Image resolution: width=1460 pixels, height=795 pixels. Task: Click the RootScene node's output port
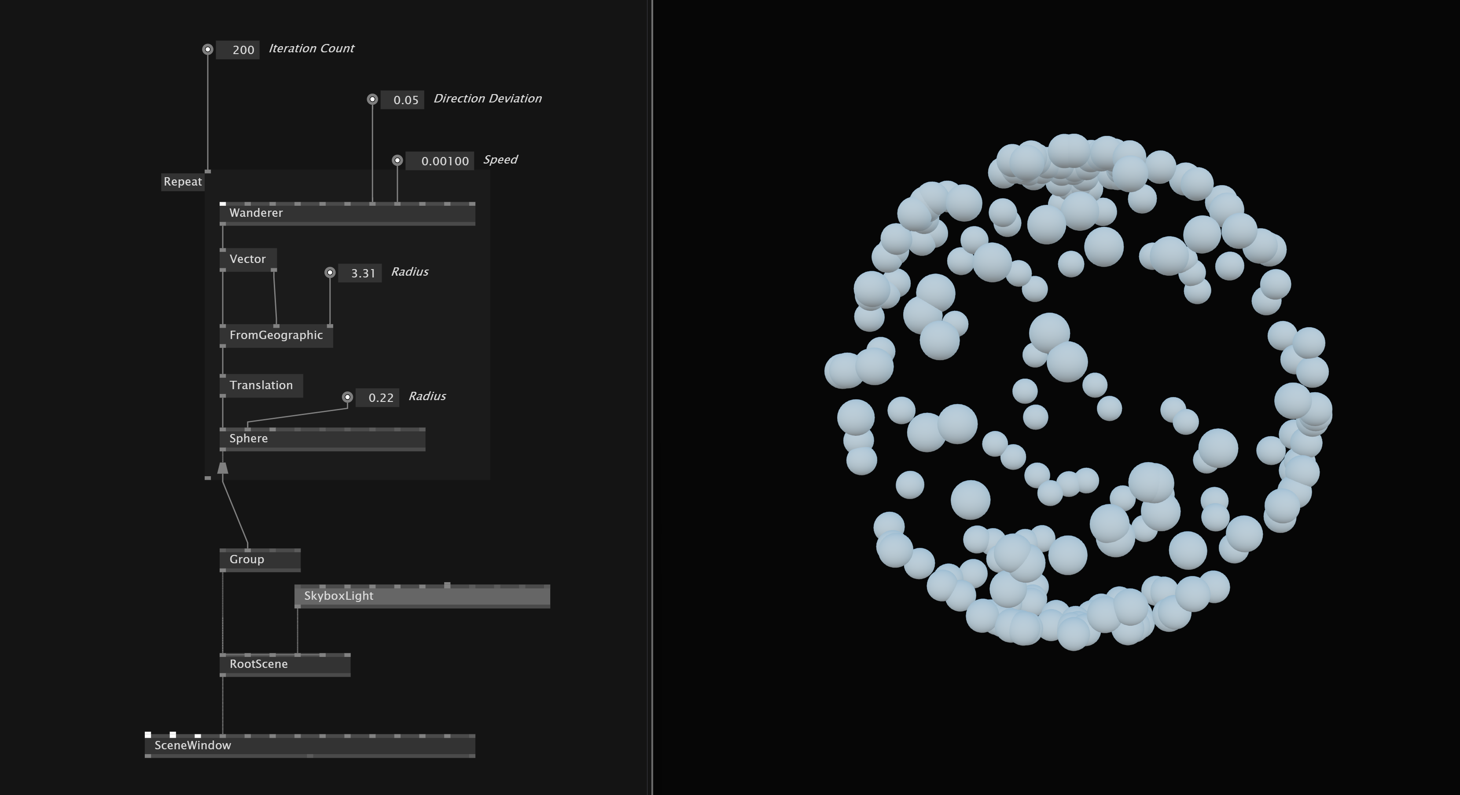223,675
